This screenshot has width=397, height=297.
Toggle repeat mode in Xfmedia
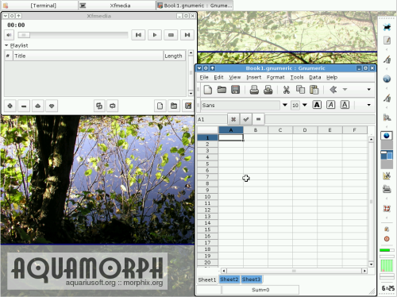113,106
